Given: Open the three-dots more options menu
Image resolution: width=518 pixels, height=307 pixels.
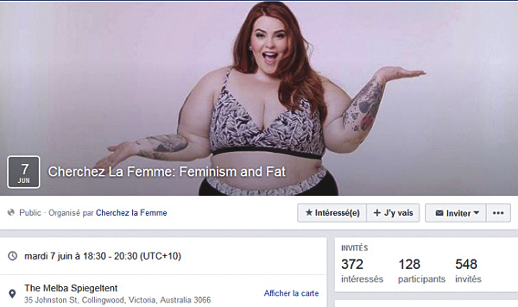Looking at the screenshot, I should [498, 213].
